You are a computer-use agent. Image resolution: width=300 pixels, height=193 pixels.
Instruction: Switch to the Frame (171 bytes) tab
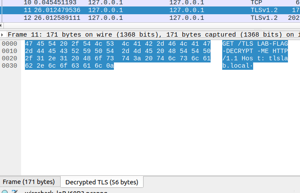tap(29, 182)
